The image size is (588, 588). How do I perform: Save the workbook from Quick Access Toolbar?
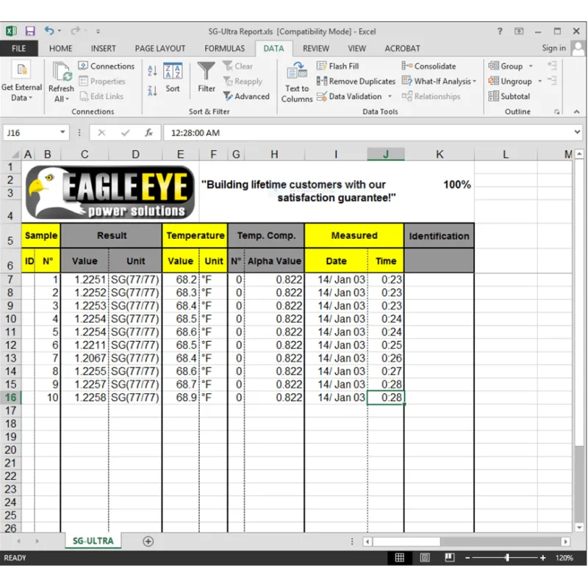coord(29,30)
